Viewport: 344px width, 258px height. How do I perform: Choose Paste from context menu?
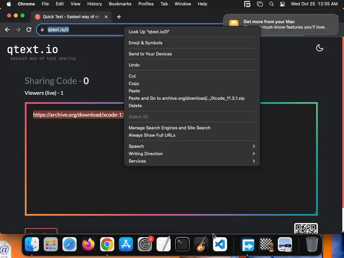pos(192,91)
